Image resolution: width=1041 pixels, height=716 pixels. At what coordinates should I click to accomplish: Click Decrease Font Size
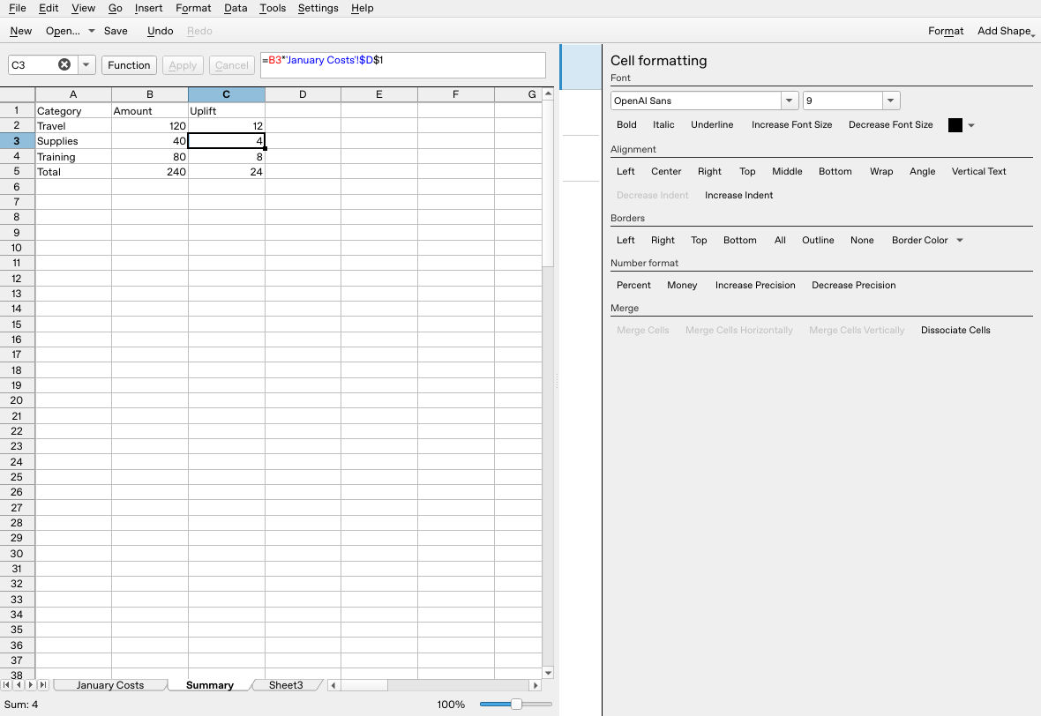pyautogui.click(x=890, y=124)
